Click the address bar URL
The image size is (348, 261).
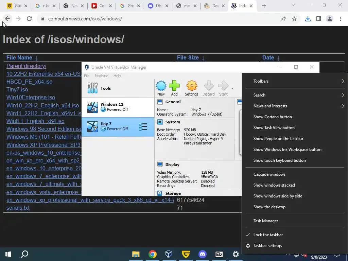(x=85, y=19)
